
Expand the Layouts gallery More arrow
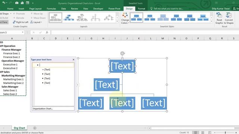117,22
